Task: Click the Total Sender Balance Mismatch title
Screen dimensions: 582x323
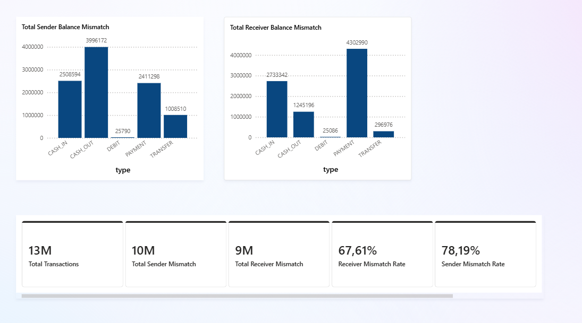Action: (65, 27)
